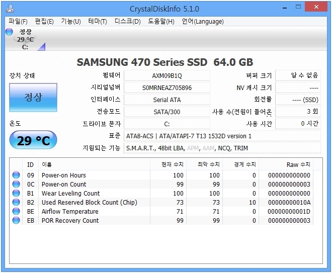
Task: Click the 현재 수치 column header
Action: [169, 164]
